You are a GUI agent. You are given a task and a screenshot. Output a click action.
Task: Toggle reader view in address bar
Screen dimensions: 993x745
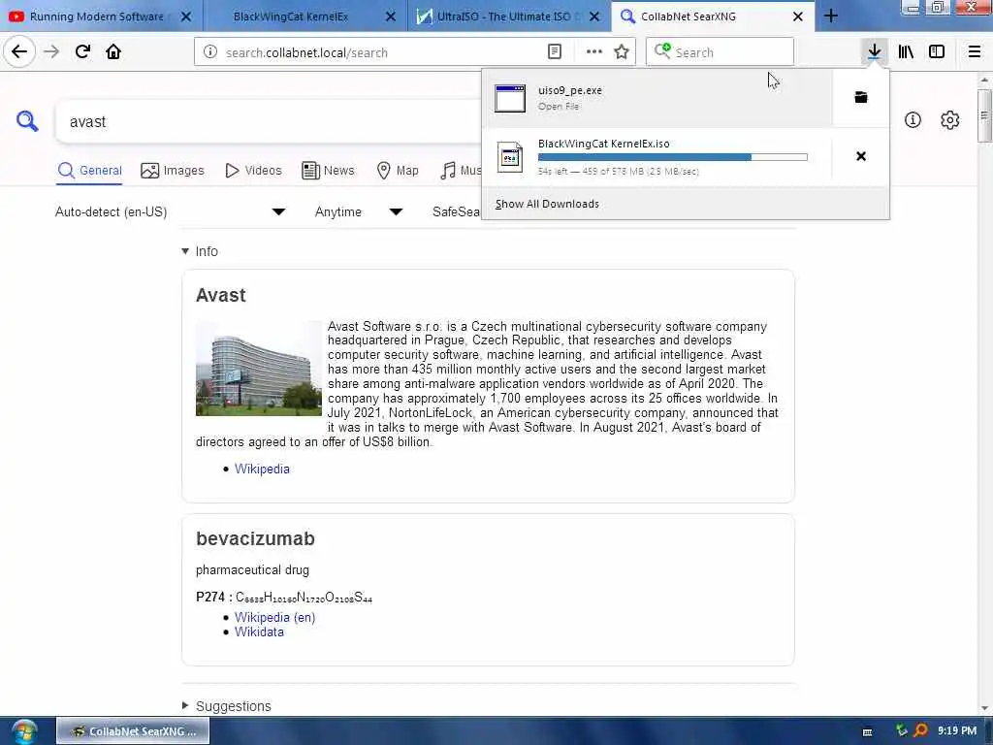[554, 52]
